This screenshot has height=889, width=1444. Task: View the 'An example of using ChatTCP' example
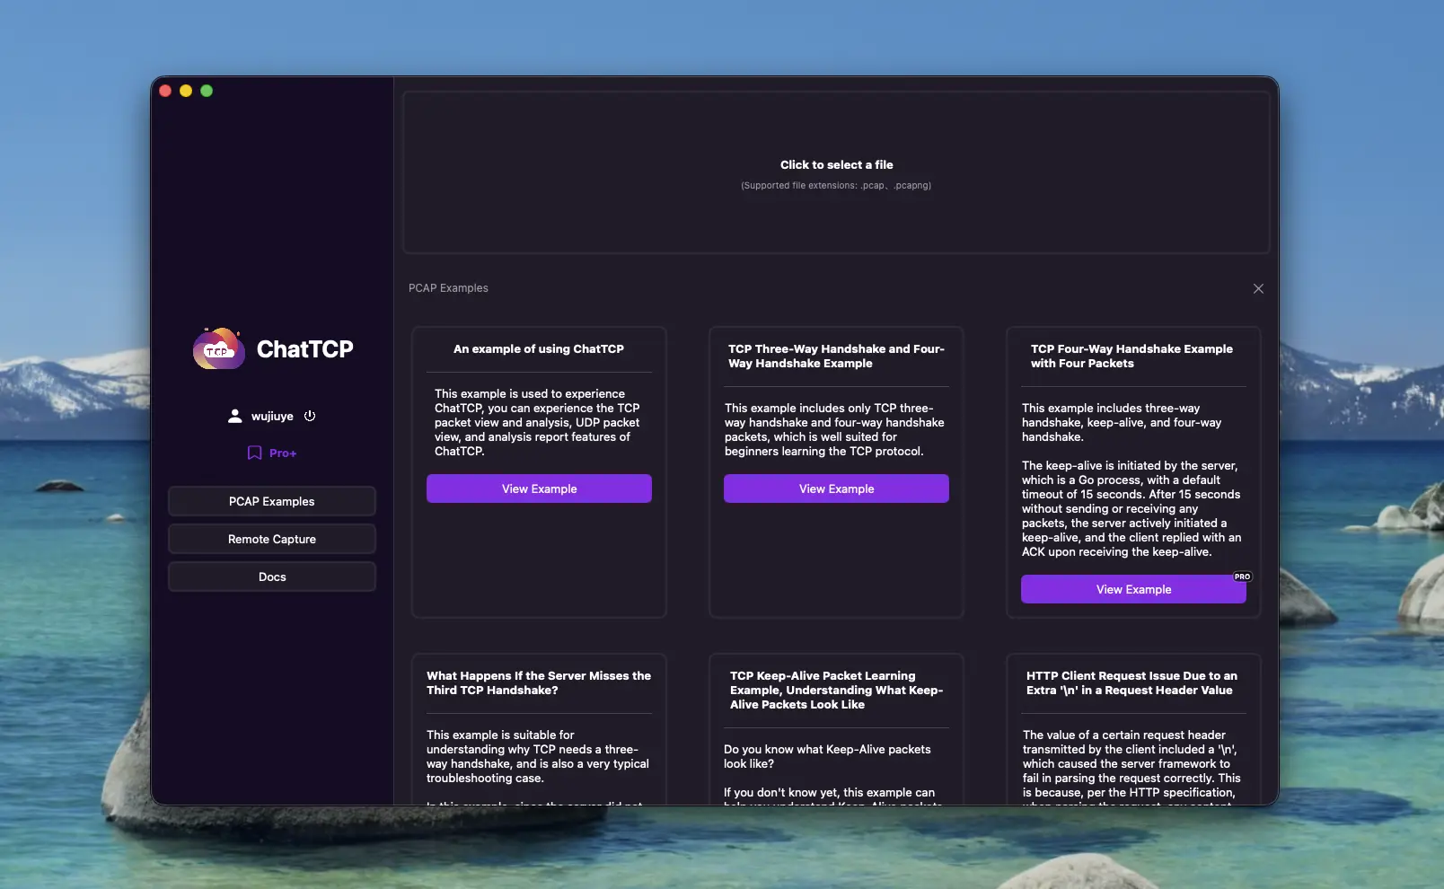click(539, 489)
